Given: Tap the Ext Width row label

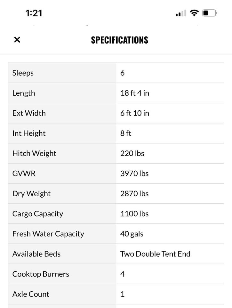Looking at the screenshot, I should click(x=29, y=113).
